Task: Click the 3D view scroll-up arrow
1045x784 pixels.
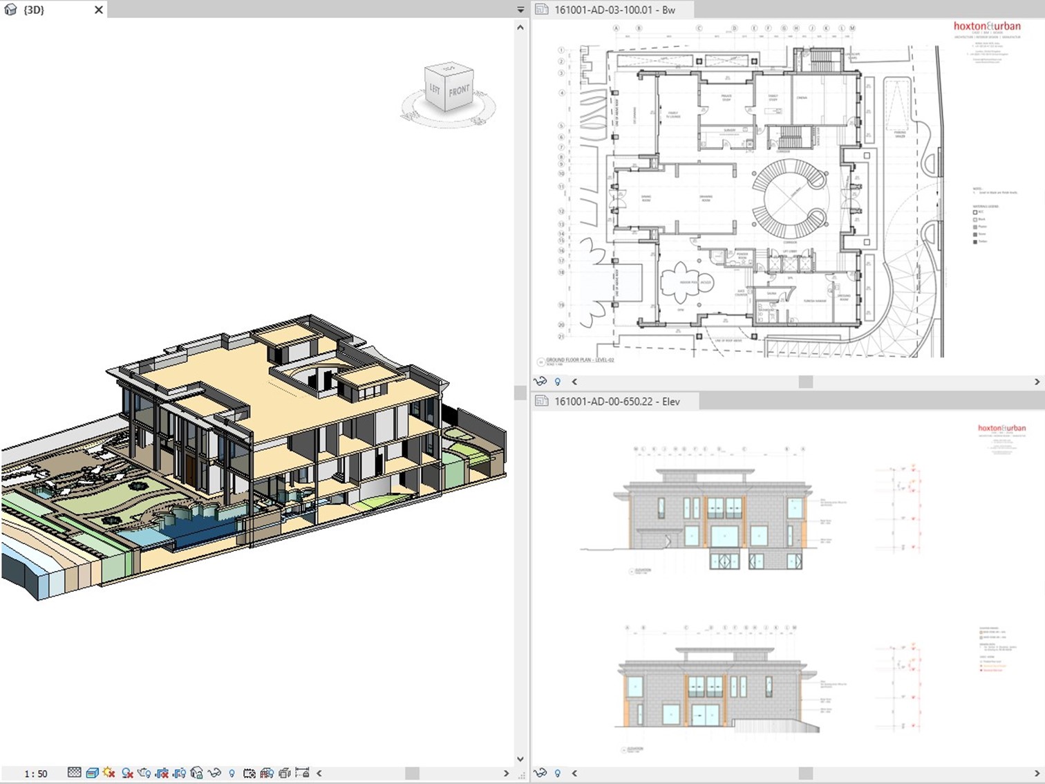Action: [520, 27]
